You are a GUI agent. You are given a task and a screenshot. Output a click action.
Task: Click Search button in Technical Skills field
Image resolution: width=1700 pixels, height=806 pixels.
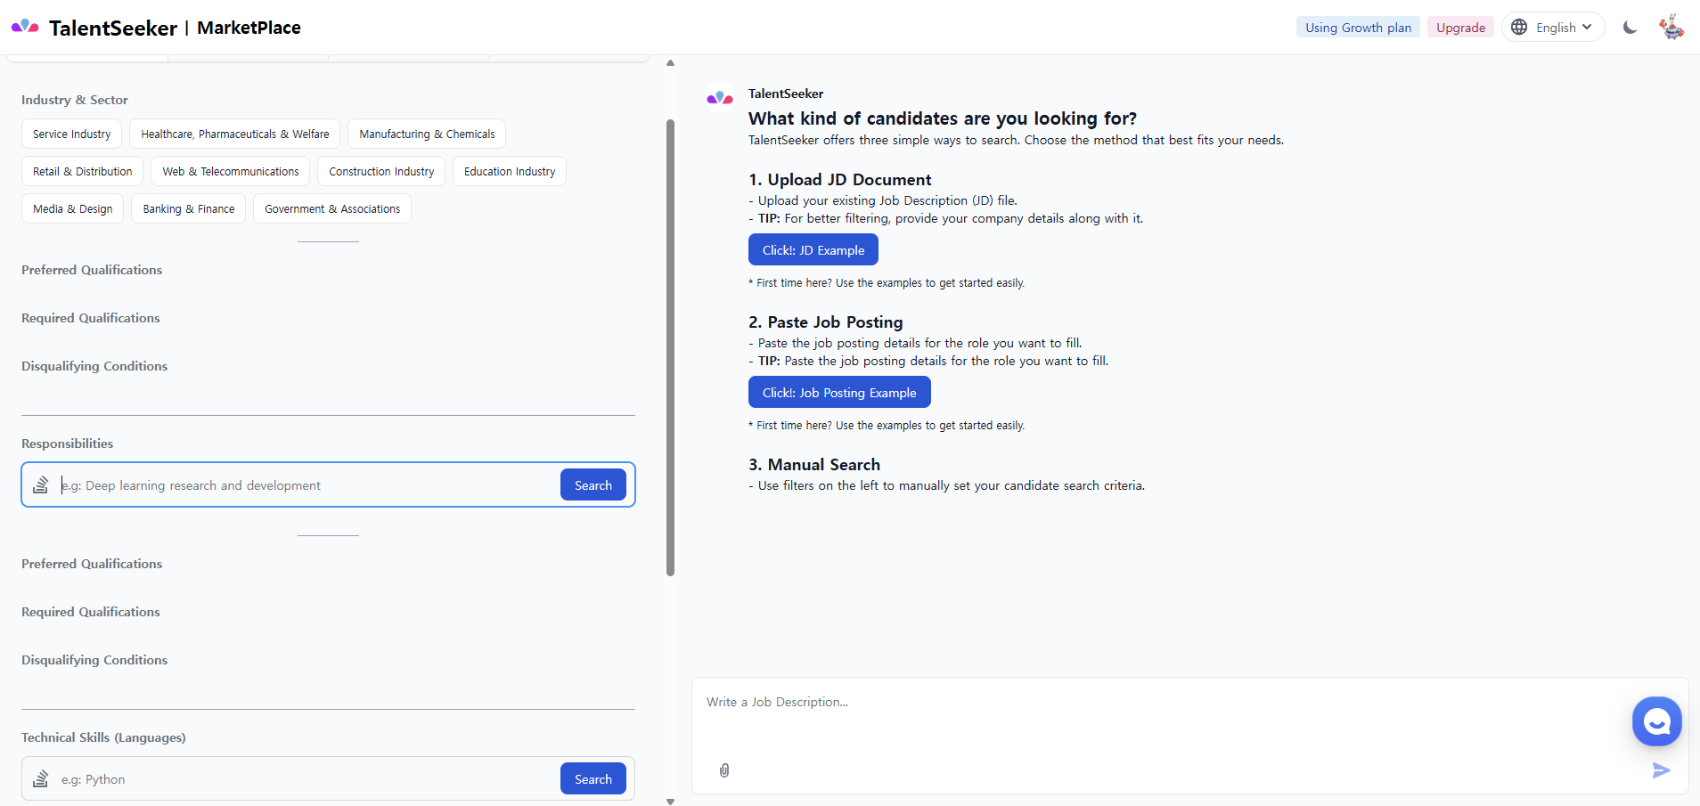[x=593, y=779]
